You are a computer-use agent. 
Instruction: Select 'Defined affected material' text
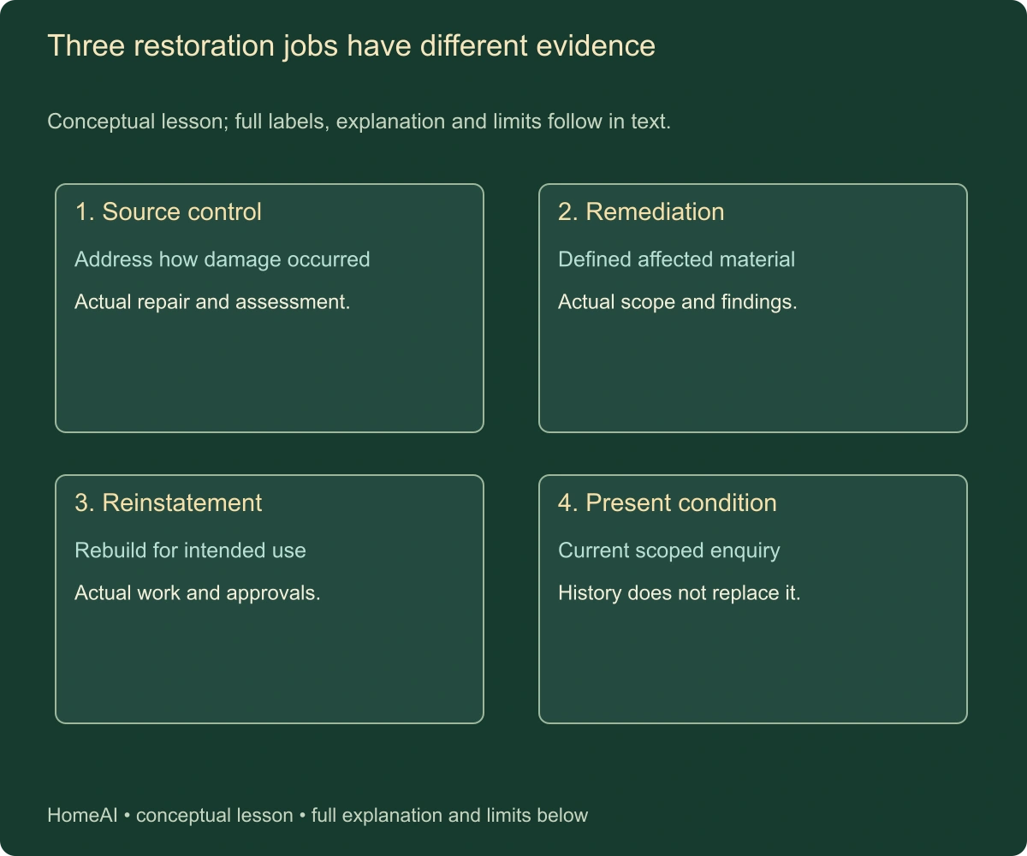(x=676, y=259)
